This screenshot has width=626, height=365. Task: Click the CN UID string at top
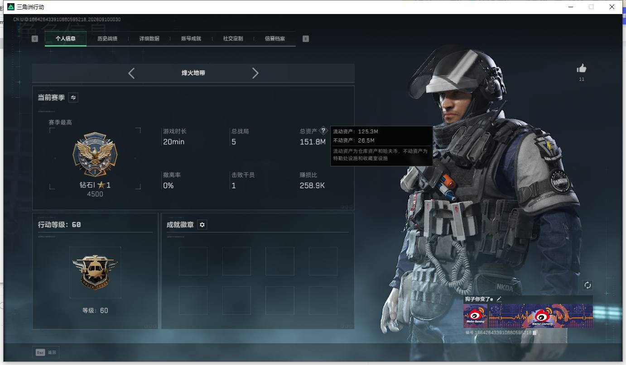67,19
